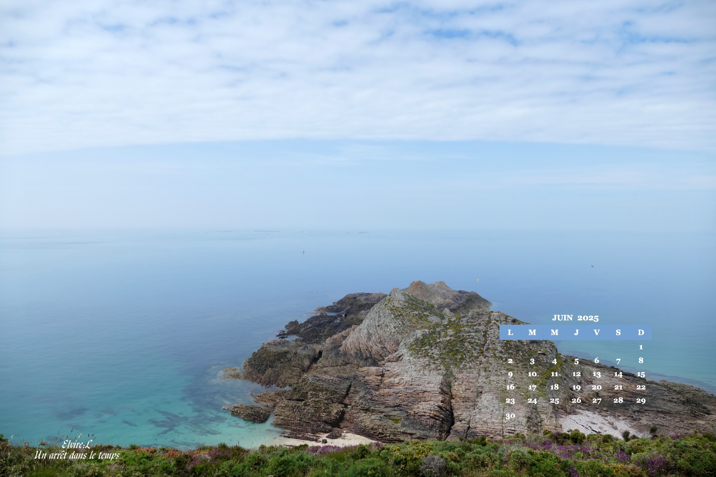Pick date 11 in the calendar
Viewport: 716px width, 477px height.
[x=555, y=374]
